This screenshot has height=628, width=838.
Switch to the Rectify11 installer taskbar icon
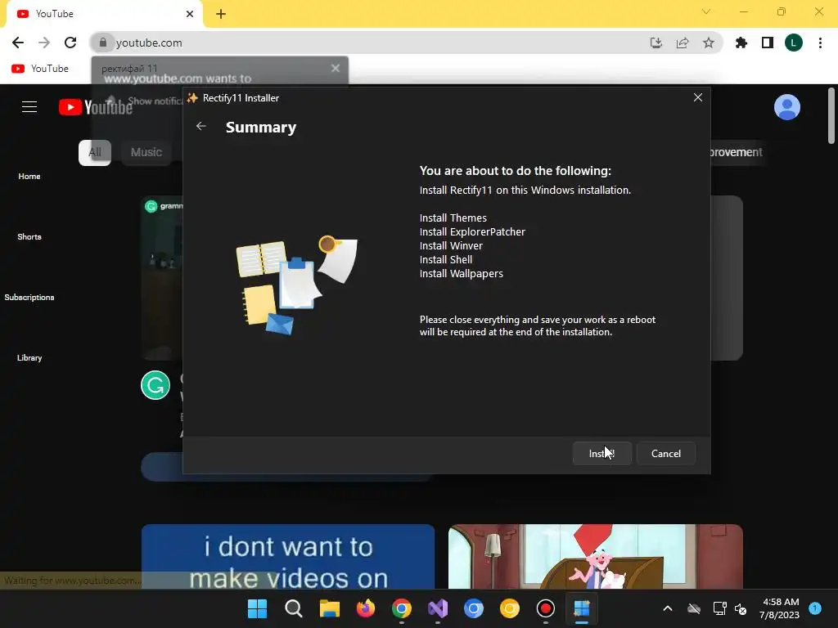[582, 608]
